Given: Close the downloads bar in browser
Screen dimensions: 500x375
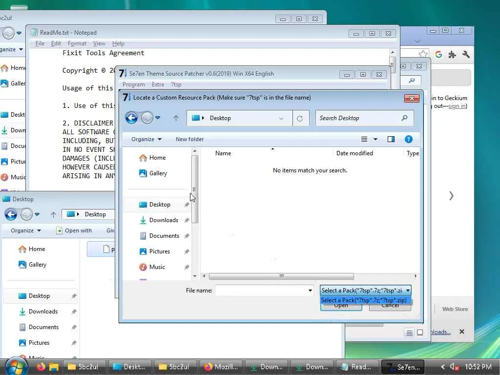Looking at the screenshot, I should click(x=461, y=332).
